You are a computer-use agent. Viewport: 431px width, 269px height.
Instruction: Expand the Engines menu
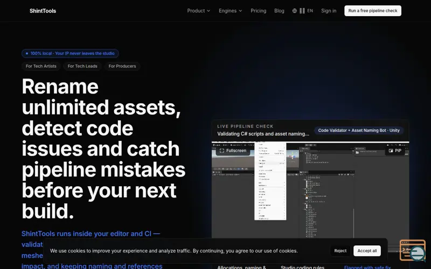[231, 11]
